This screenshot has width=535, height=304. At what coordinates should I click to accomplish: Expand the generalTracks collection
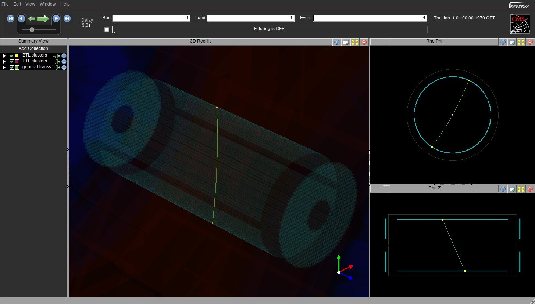pos(4,68)
